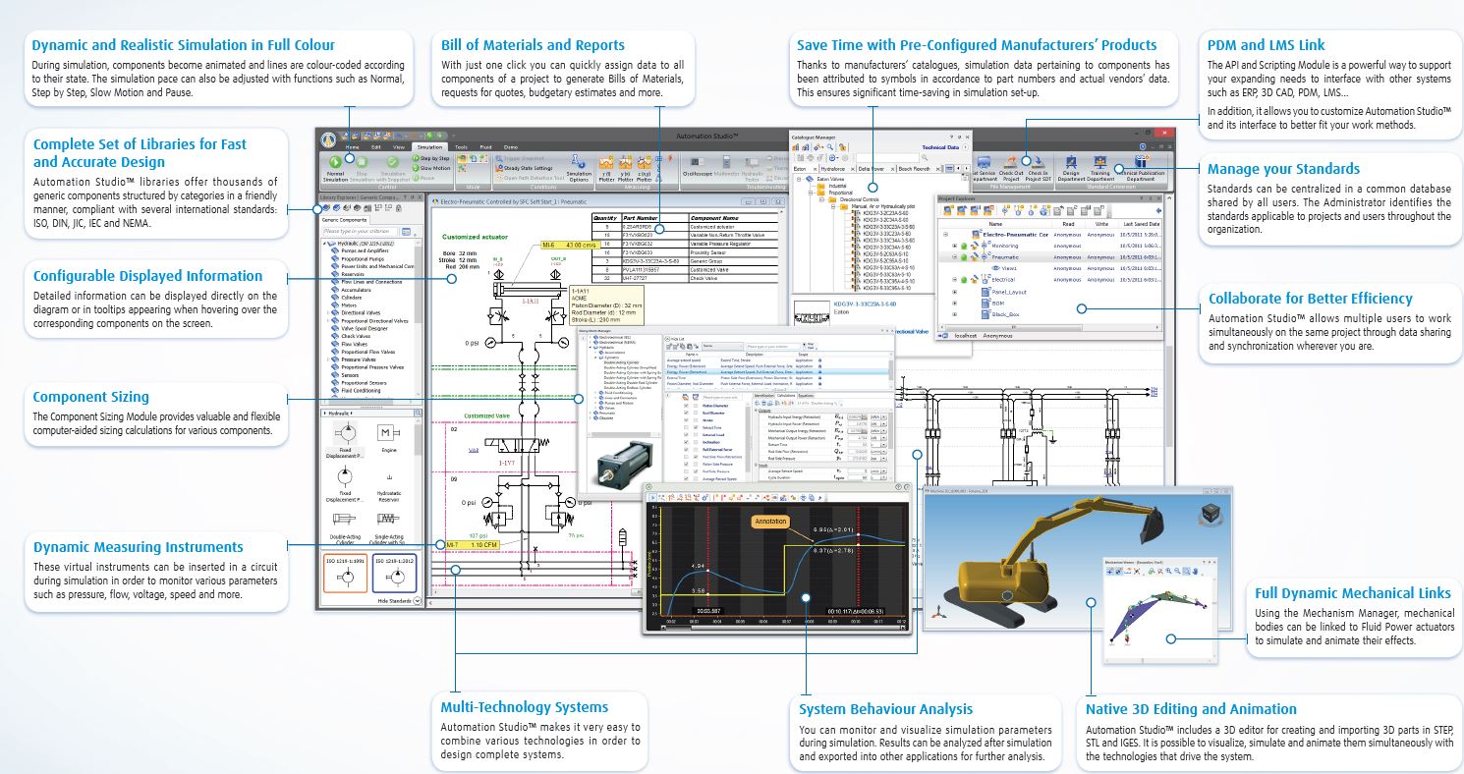Image resolution: width=1464 pixels, height=774 pixels.
Task: Select Cylinders in Library Explorer tree
Action: [350, 298]
